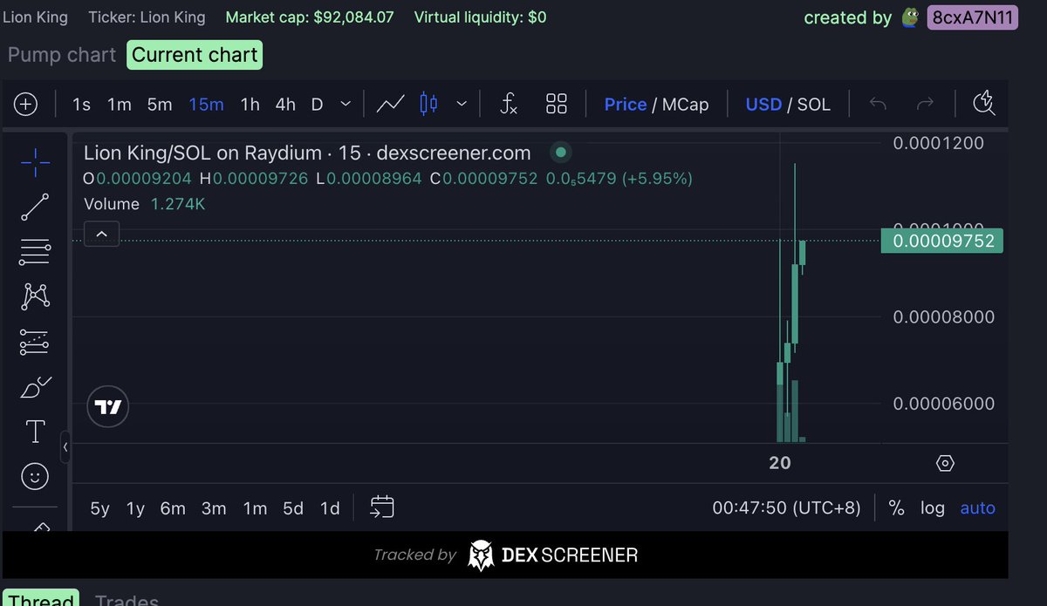Screen dimensions: 1047x606
Task: Click the Ticker: Lion King text
Action: [x=147, y=17]
